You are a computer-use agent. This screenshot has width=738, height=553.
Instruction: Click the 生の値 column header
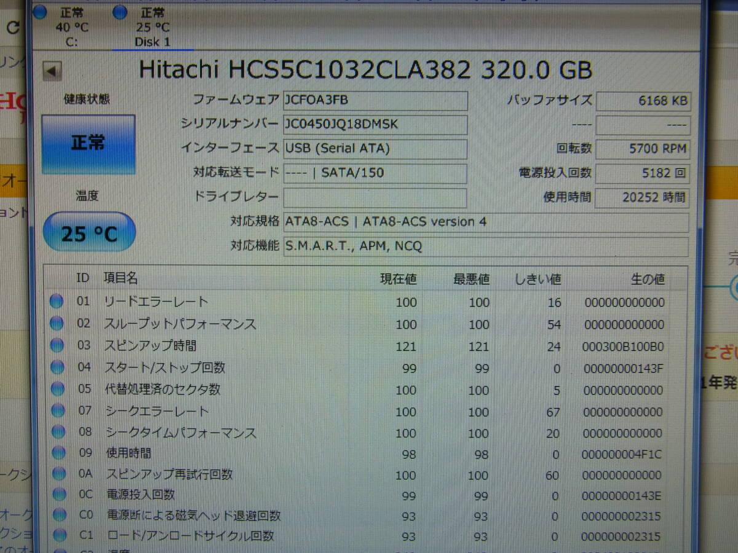tap(648, 279)
